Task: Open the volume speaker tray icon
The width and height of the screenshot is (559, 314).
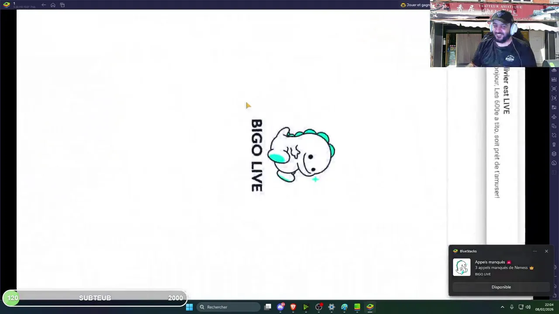Action: click(x=528, y=307)
